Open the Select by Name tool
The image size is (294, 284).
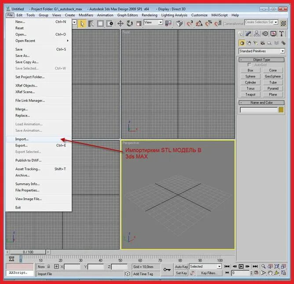coord(91,24)
